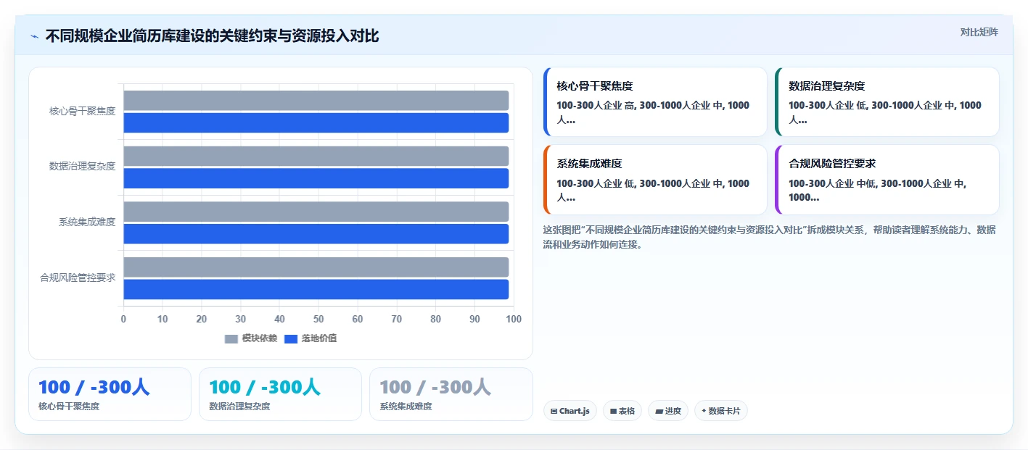Click the gray 模块依赖 legend swatch

coord(231,338)
